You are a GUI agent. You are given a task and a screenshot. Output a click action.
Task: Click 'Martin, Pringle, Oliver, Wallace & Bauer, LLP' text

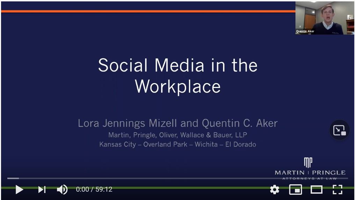(x=178, y=135)
